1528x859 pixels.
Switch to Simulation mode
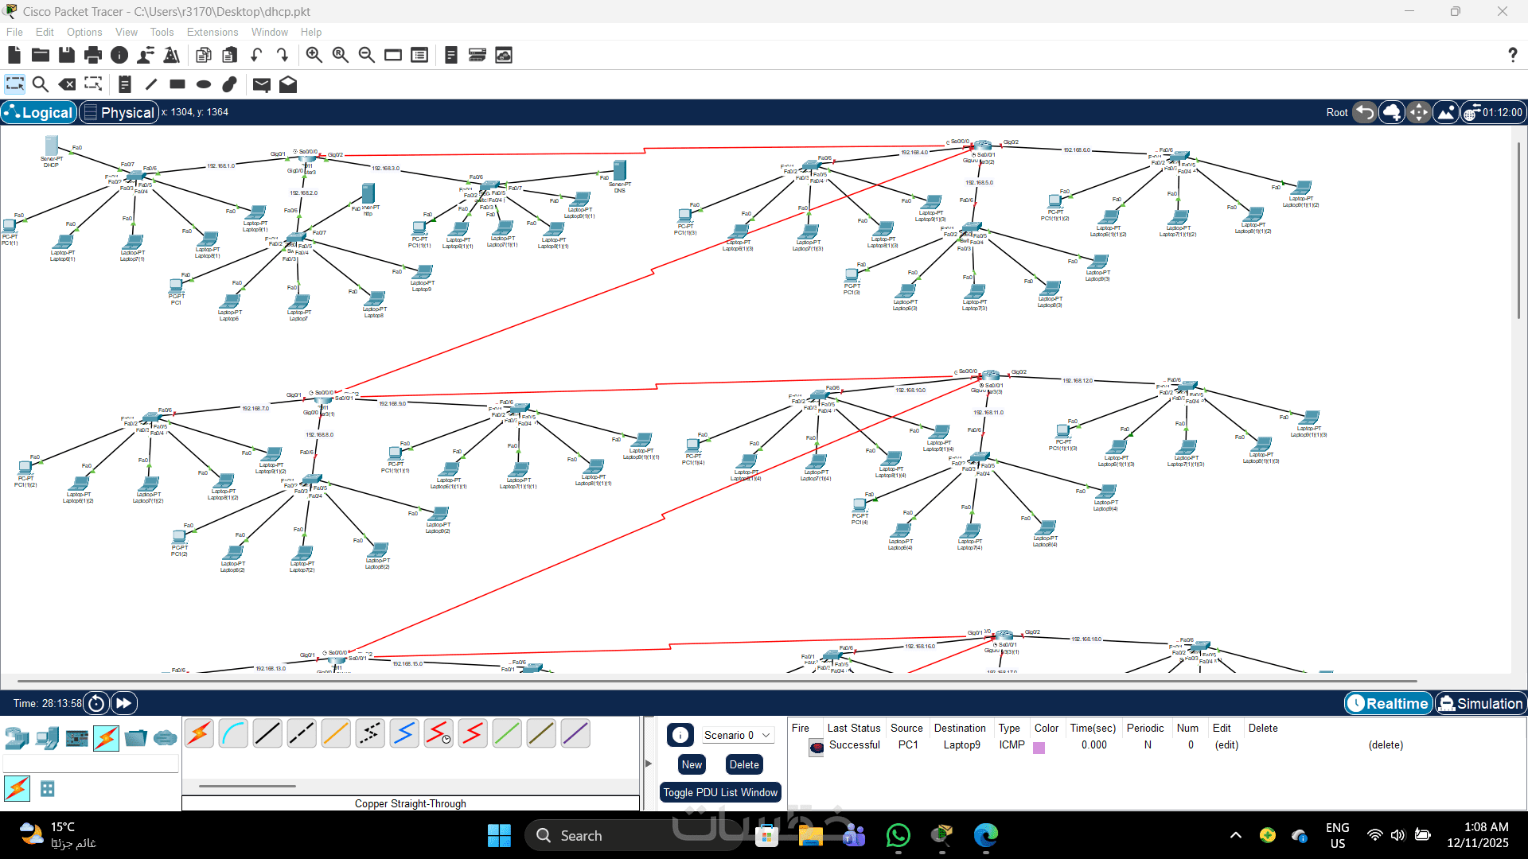click(x=1480, y=703)
